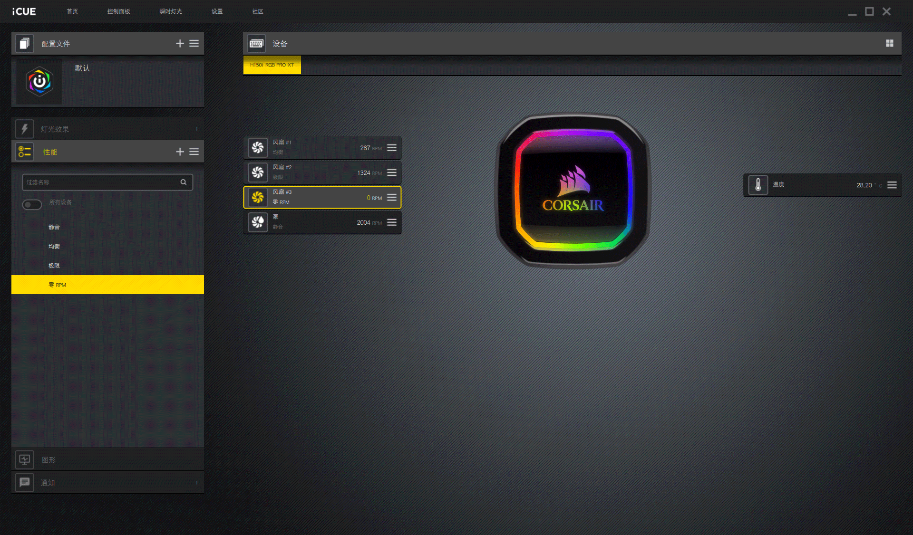Viewport: 913px width, 535px height.
Task: Switch to 瞬时灯光 tab
Action: click(x=171, y=11)
